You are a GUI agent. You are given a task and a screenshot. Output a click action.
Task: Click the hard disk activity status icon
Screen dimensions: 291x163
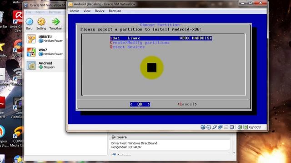(x=203, y=127)
